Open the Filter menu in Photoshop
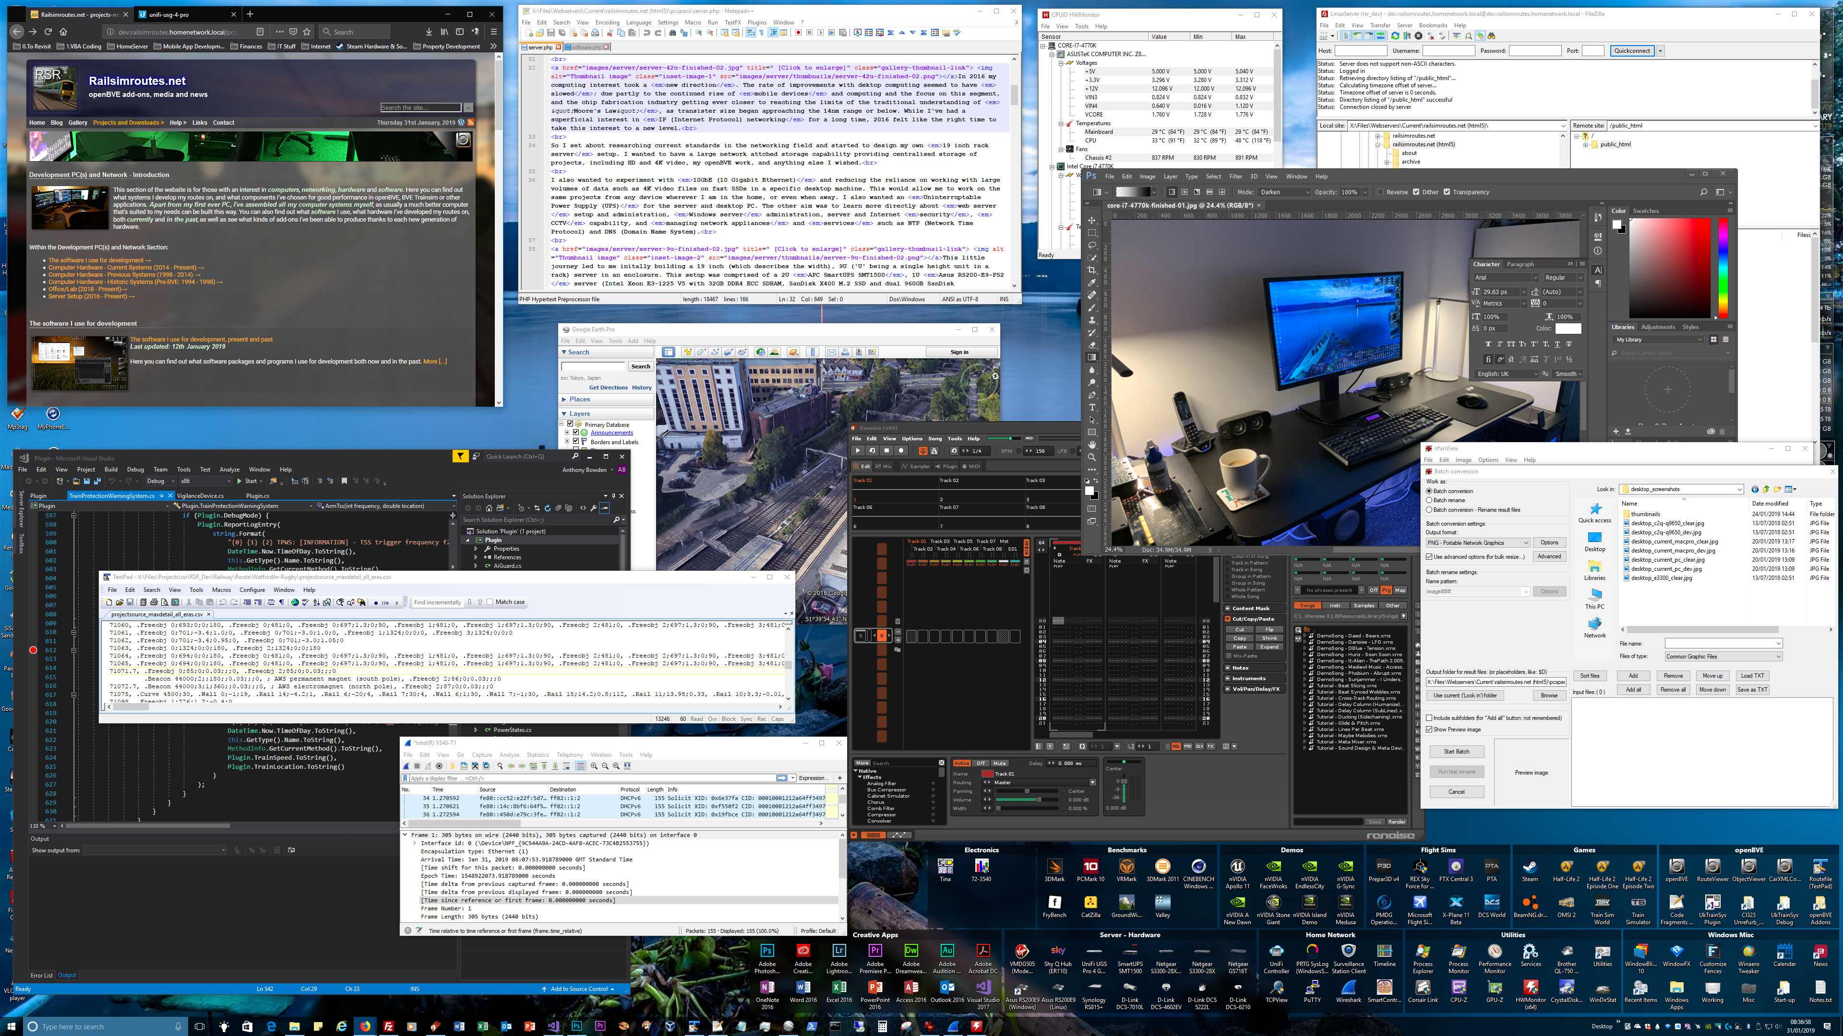This screenshot has height=1036, width=1843. pyautogui.click(x=1235, y=176)
